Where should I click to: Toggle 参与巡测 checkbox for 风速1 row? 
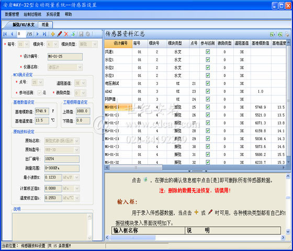point(208,52)
